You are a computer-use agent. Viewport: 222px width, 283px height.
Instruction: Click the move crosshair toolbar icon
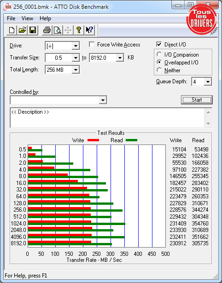(68, 30)
